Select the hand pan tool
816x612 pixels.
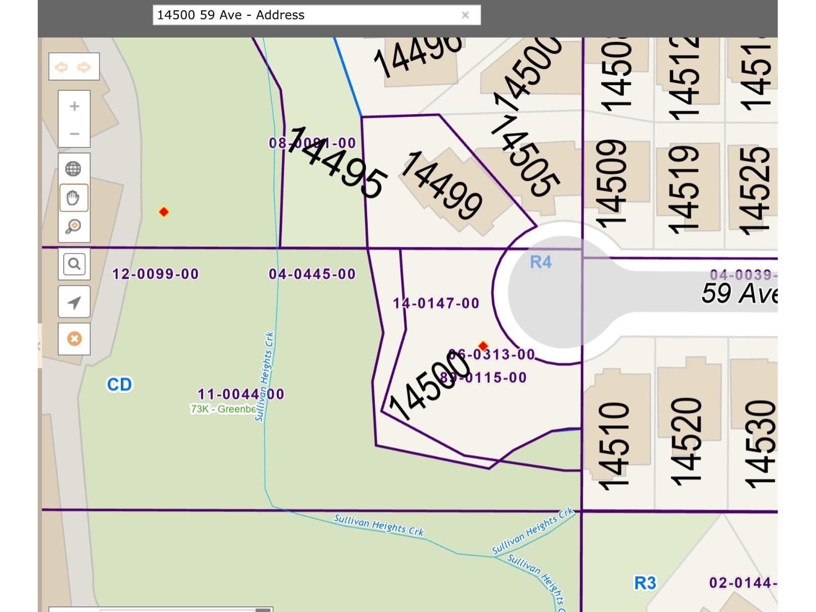(x=73, y=197)
